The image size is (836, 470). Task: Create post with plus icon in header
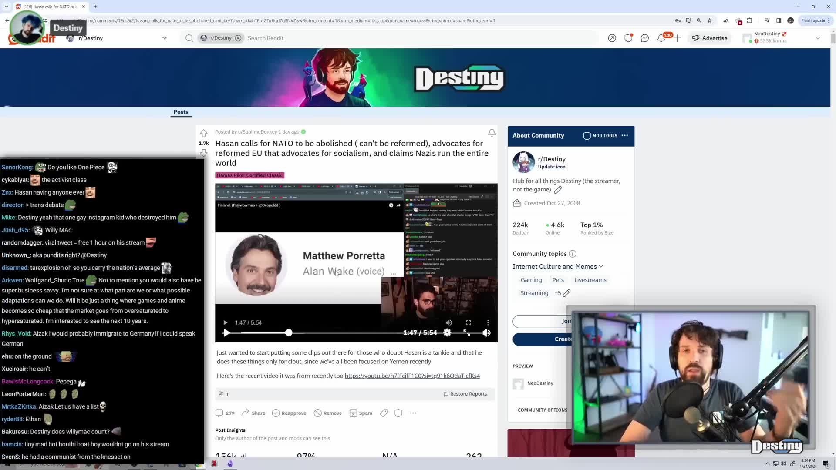point(677,38)
